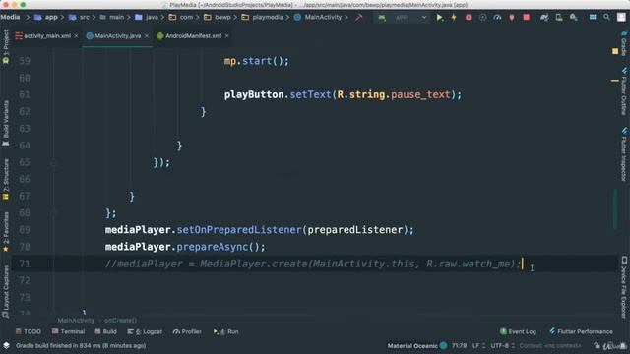This screenshot has width=630, height=354.
Task: Click the fold marker on line 68
Action: point(53,212)
